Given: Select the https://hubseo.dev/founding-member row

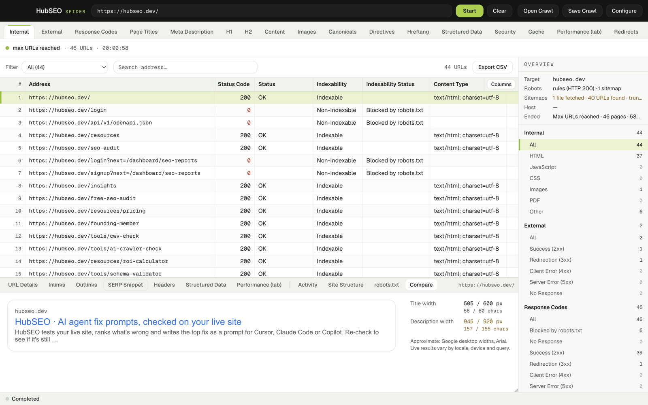Looking at the screenshot, I should 259,224.
